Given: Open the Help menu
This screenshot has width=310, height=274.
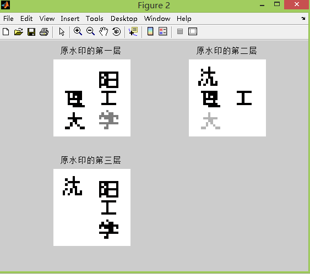Looking at the screenshot, I should coord(184,19).
